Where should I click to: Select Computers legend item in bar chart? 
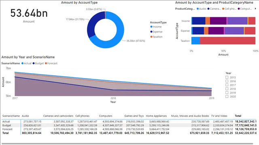click(245, 9)
